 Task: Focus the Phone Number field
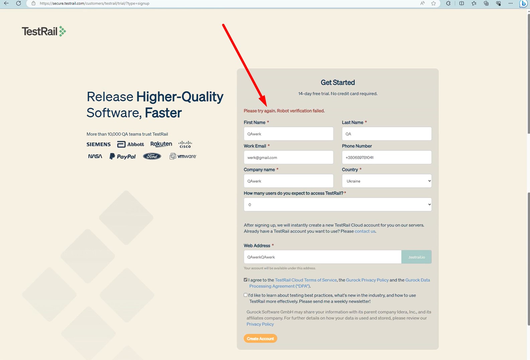tap(387, 157)
